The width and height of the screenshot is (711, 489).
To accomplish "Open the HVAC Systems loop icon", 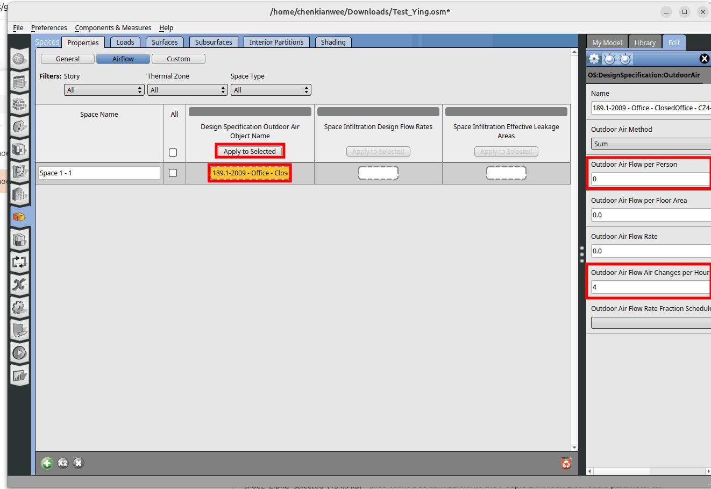I will pos(19,263).
